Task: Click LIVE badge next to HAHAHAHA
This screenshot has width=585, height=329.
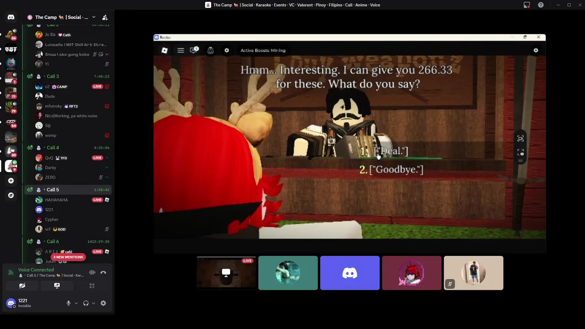Action: click(97, 200)
